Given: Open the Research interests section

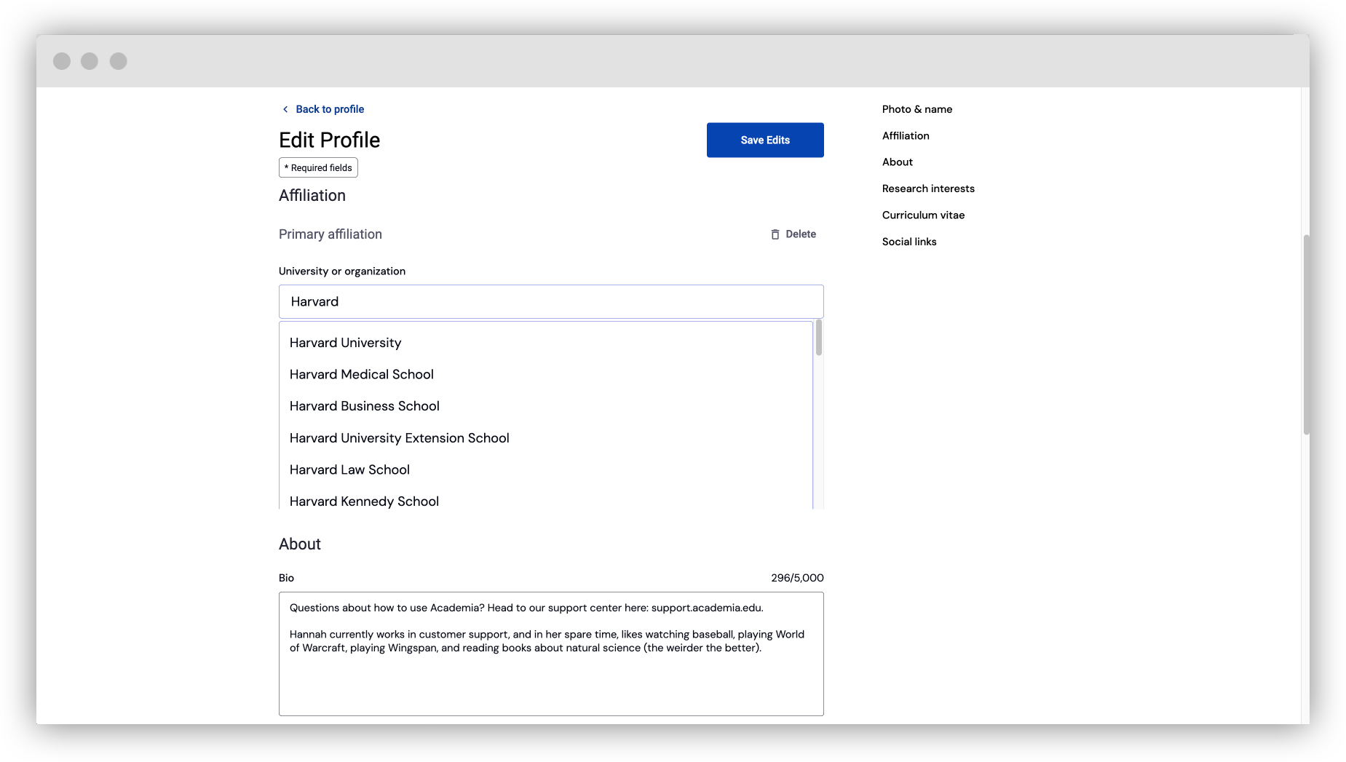Looking at the screenshot, I should 929,188.
